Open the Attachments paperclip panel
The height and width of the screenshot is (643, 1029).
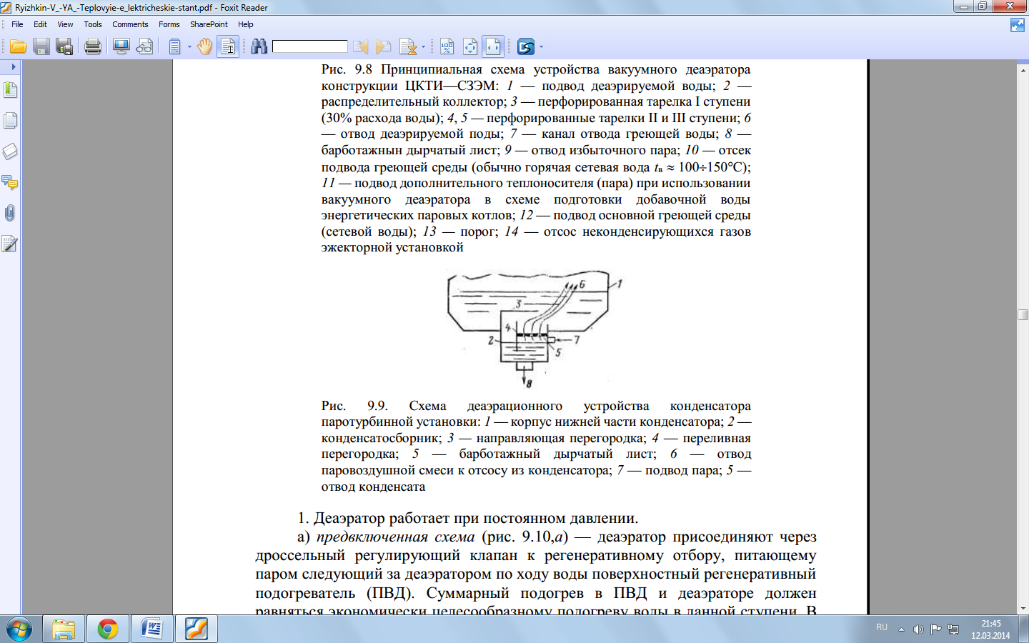pos(10,213)
